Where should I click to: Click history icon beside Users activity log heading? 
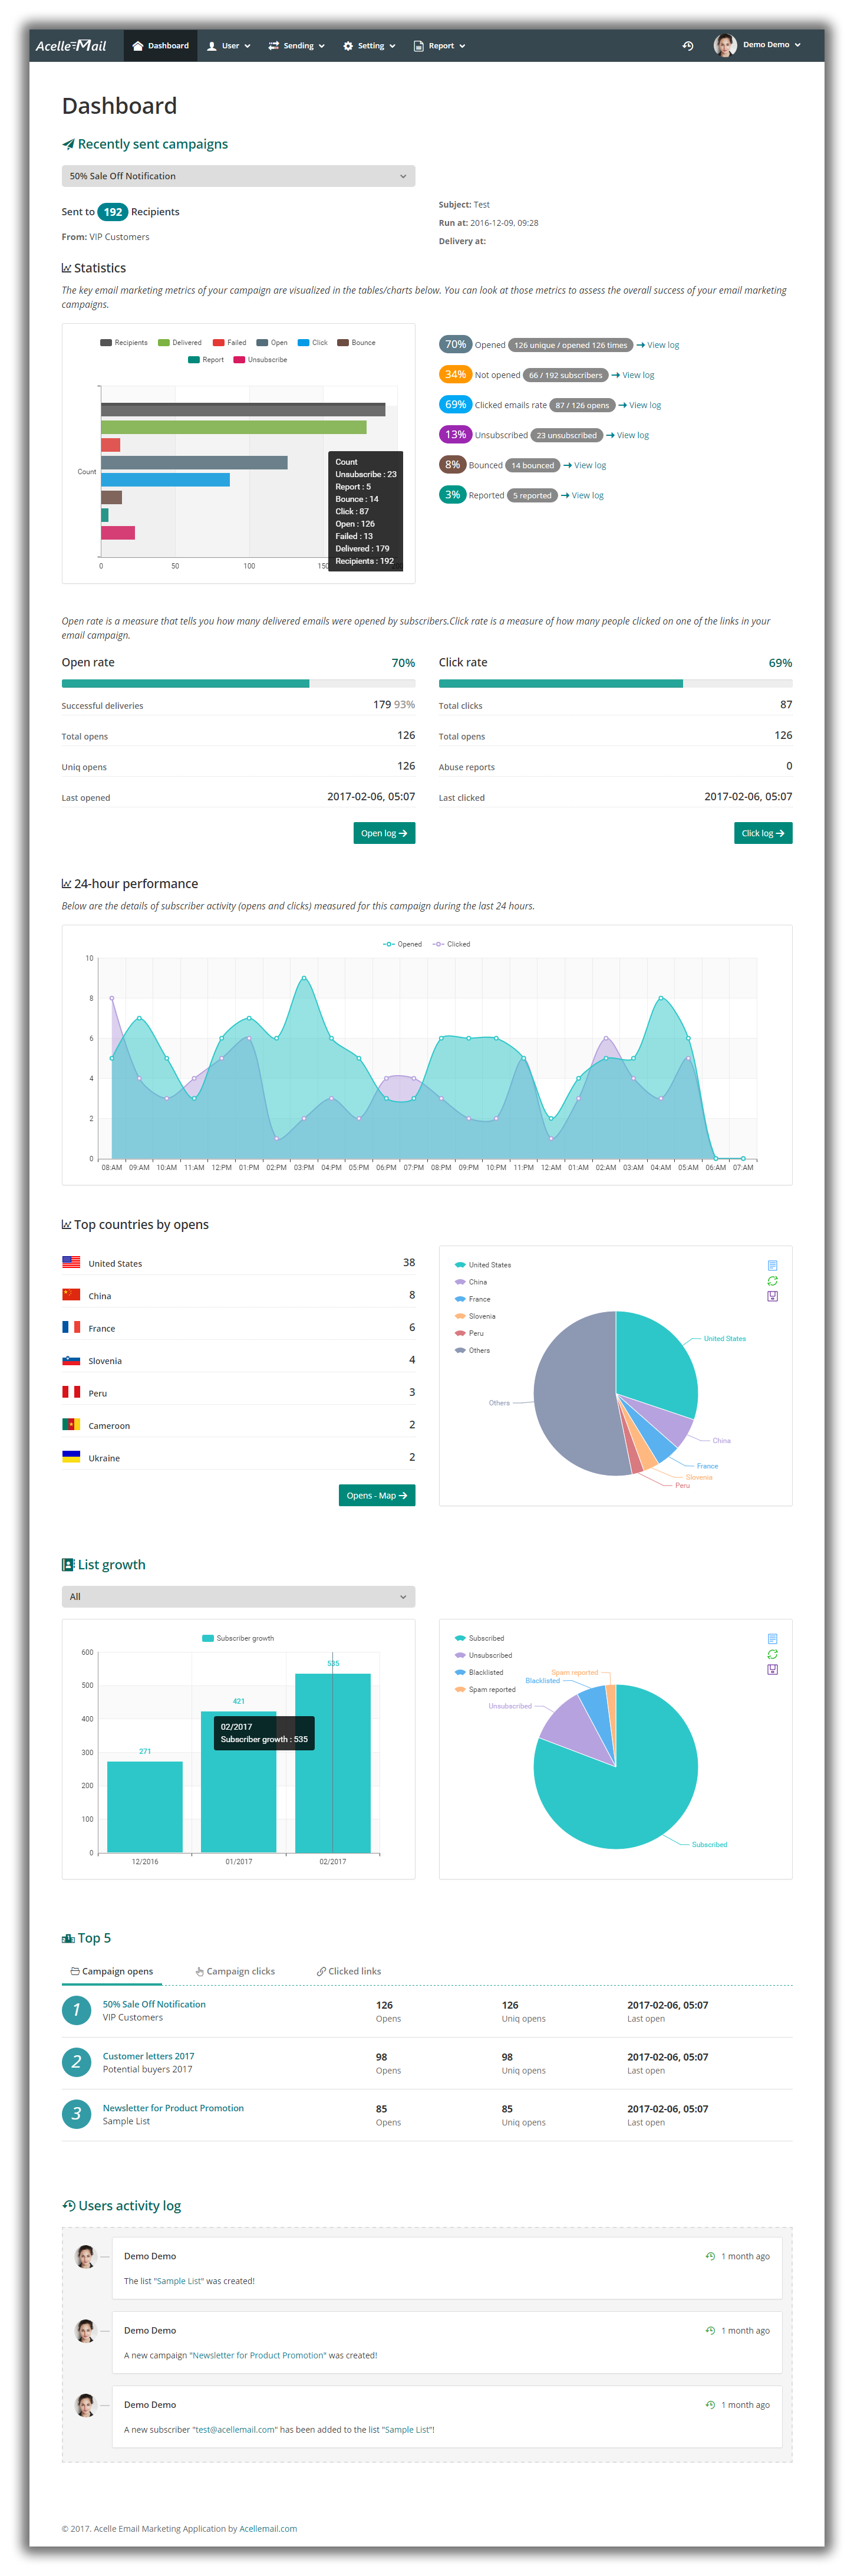point(69,2205)
